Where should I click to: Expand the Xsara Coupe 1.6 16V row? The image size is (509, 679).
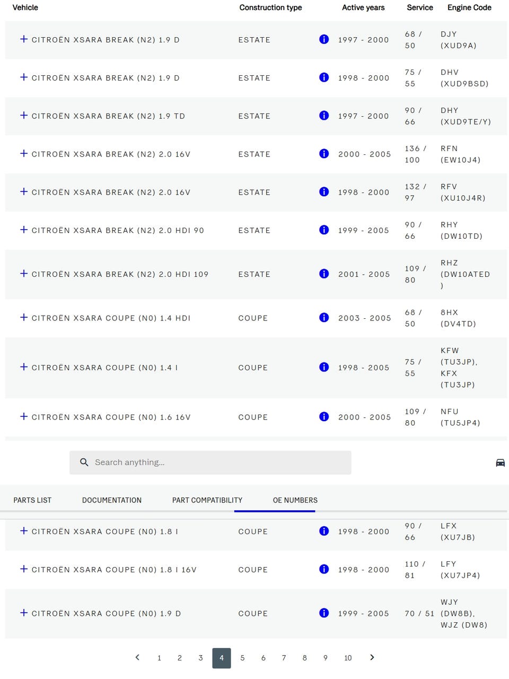24,417
